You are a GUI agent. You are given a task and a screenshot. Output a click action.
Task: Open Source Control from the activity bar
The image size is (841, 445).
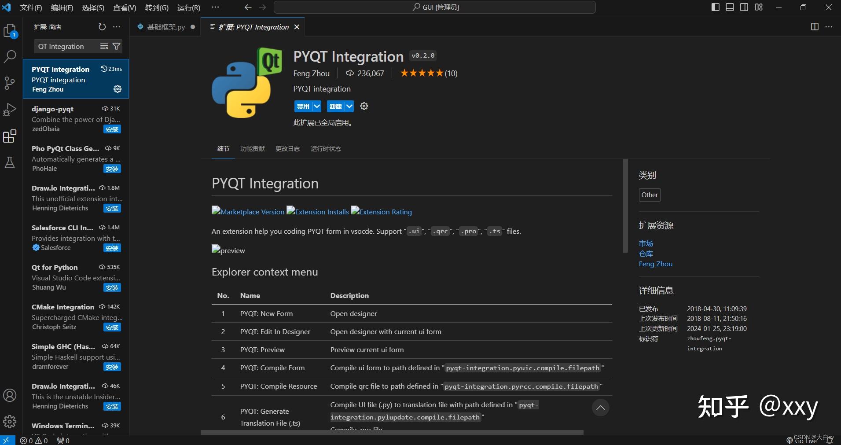click(10, 83)
